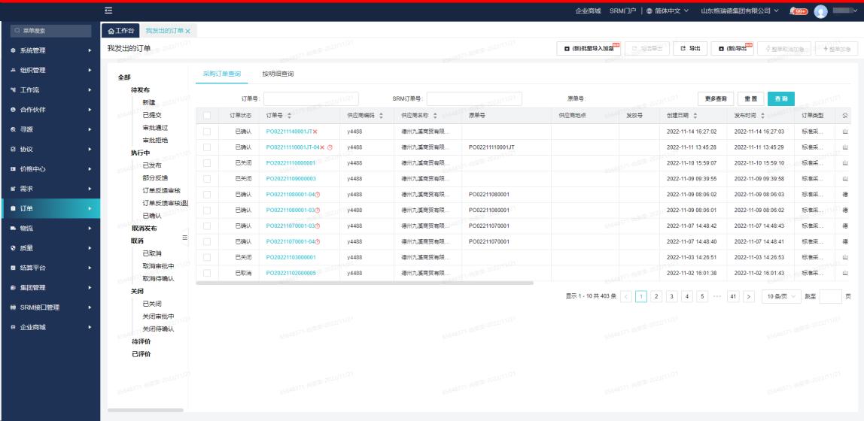Open the 结算平台 sidebar menu
Screen dimensions: 864x421
pos(50,267)
